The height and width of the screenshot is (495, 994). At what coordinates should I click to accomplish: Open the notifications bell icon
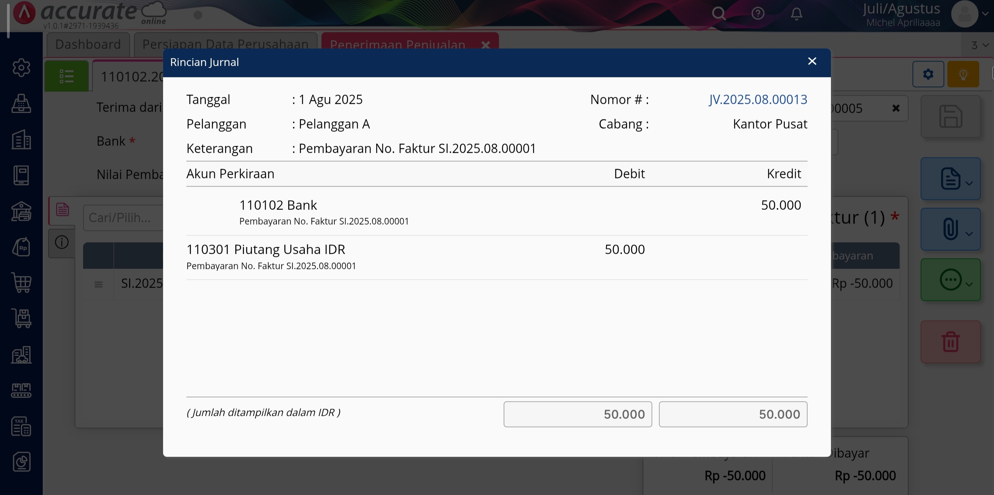[x=796, y=14]
